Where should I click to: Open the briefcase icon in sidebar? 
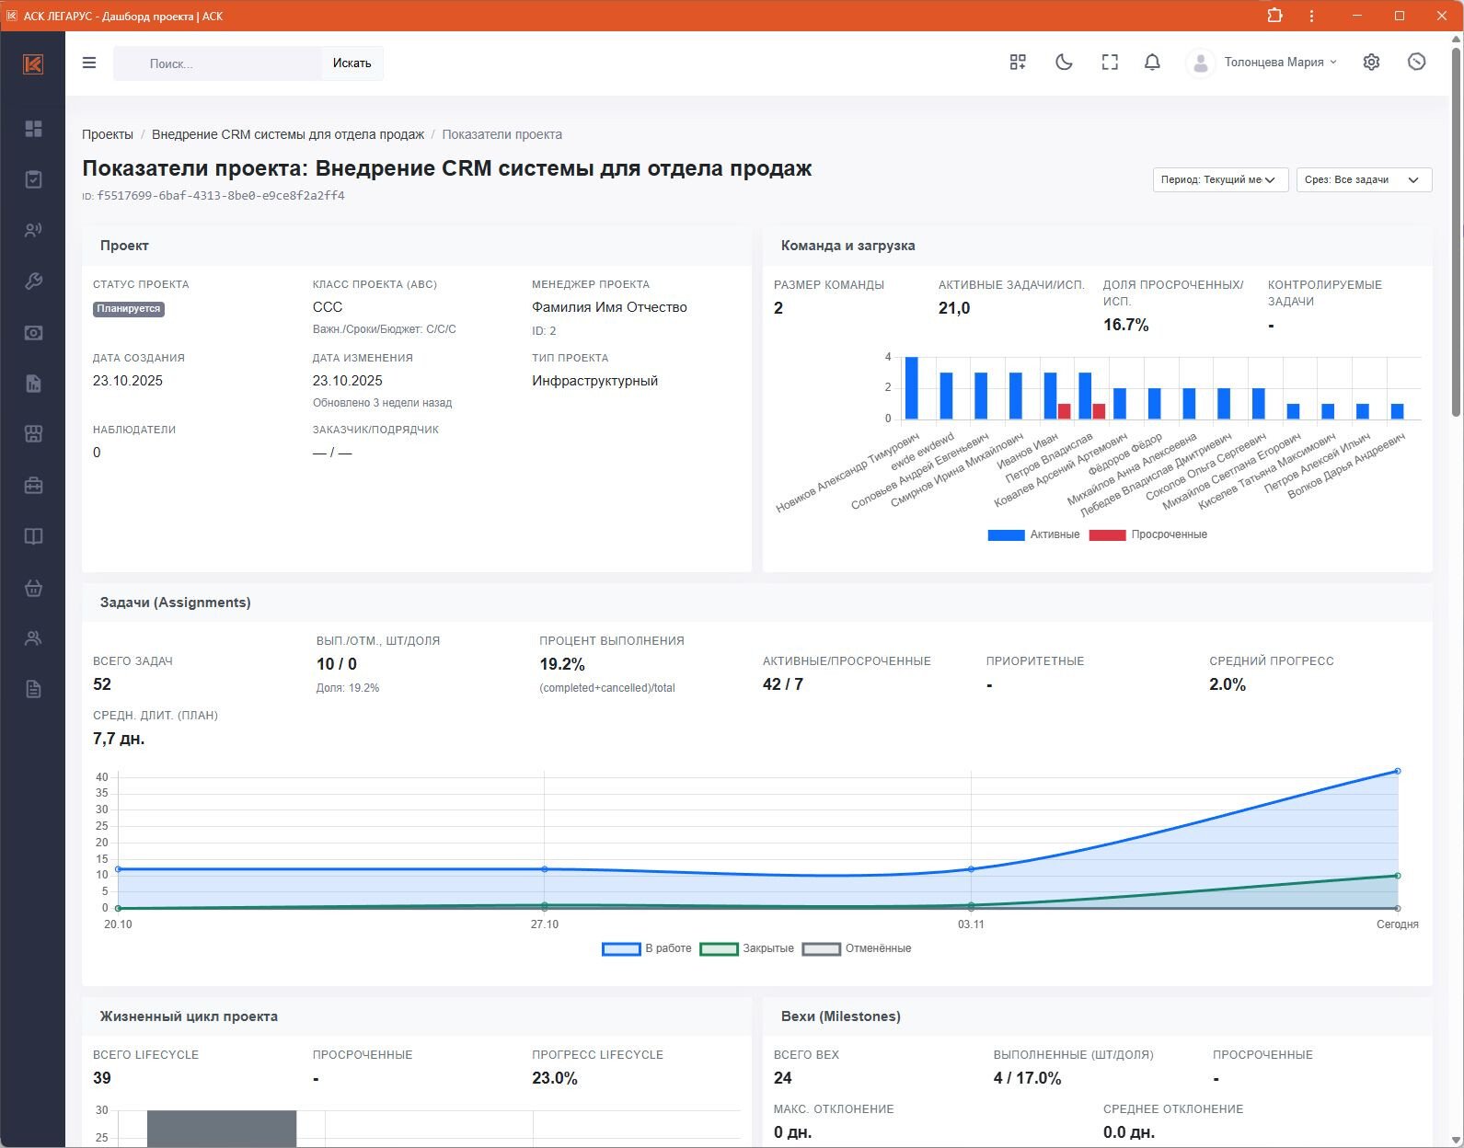pos(33,486)
